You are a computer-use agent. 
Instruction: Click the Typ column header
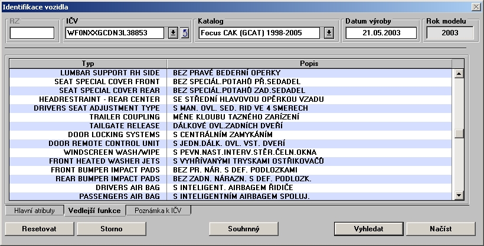pyautogui.click(x=88, y=63)
